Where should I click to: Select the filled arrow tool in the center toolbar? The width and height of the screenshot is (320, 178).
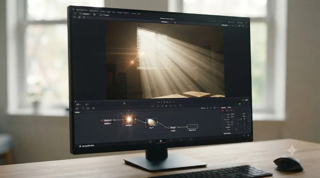click(166, 106)
